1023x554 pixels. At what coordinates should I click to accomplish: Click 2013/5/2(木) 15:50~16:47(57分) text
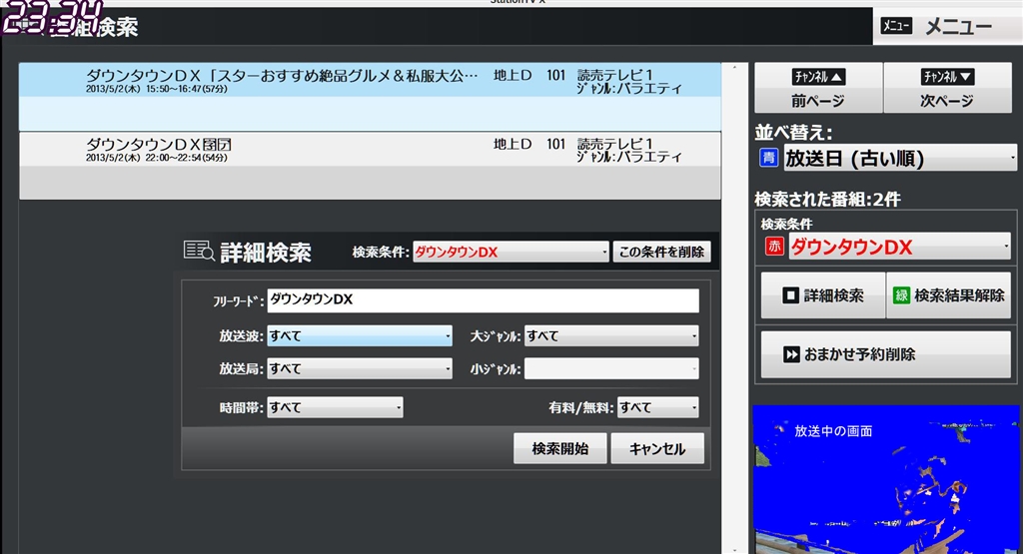click(157, 89)
